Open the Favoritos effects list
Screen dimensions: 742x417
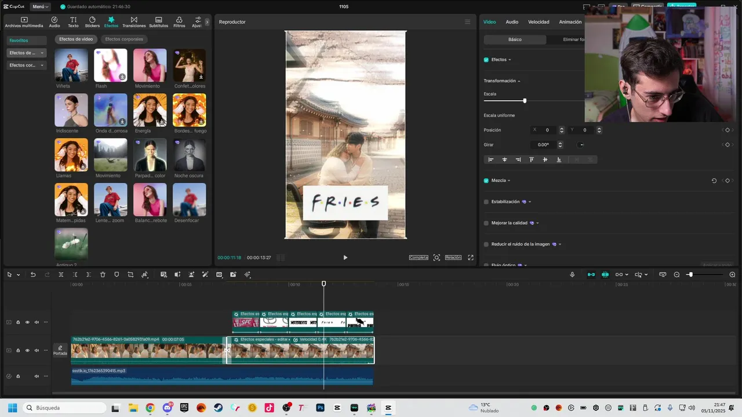(x=27, y=41)
